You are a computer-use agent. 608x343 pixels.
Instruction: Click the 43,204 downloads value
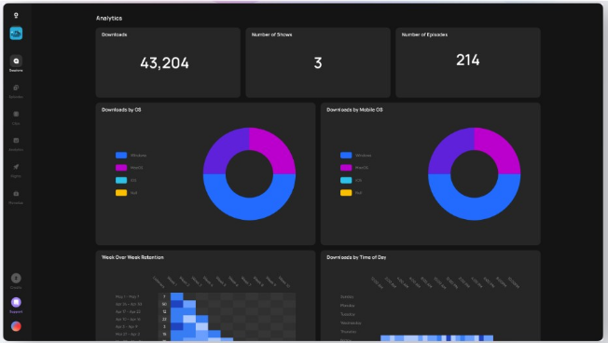(164, 62)
